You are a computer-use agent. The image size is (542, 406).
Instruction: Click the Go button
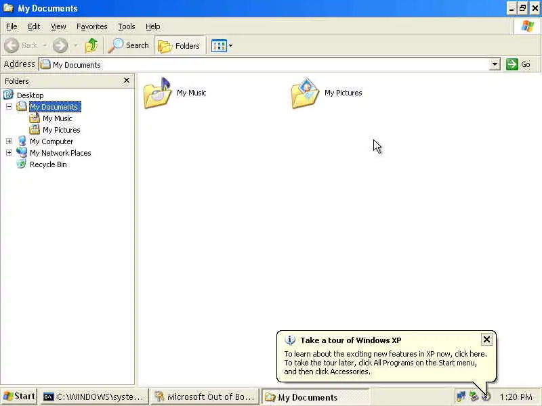point(518,64)
